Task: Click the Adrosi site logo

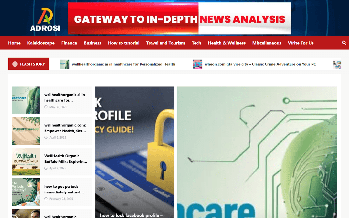Action: [45, 20]
